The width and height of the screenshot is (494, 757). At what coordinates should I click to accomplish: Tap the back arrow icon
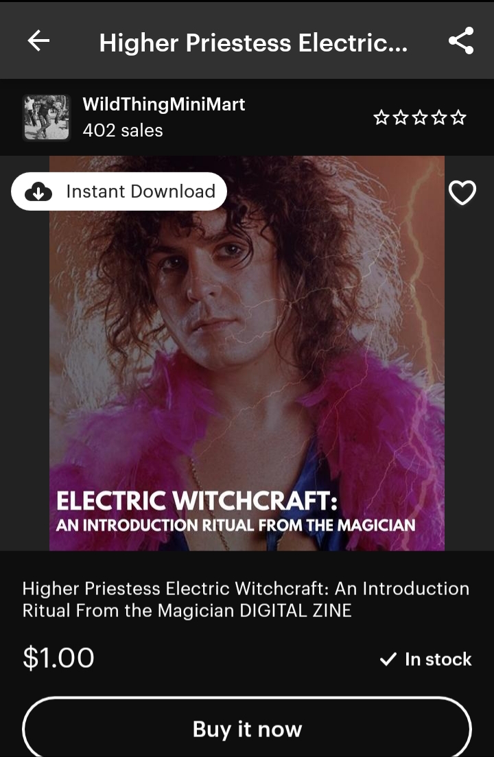pos(38,40)
